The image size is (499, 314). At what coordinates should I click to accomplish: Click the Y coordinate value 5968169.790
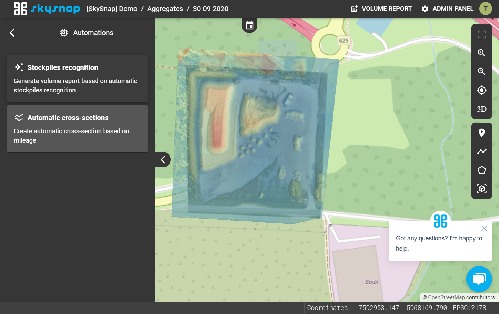(x=427, y=308)
